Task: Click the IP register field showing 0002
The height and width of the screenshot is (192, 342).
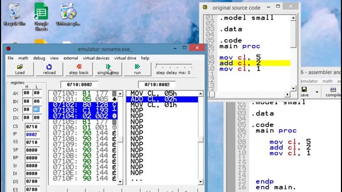Action: click(32, 134)
